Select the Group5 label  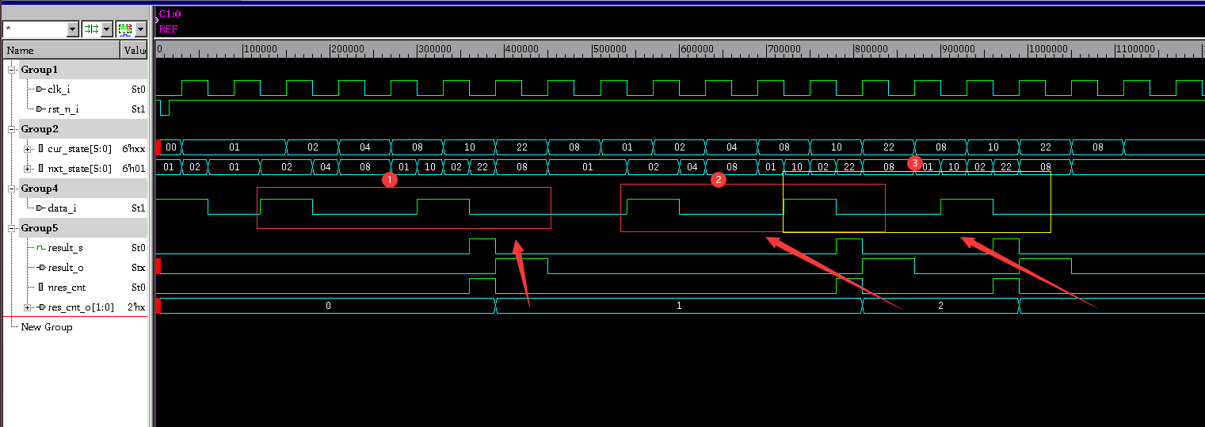coord(40,228)
